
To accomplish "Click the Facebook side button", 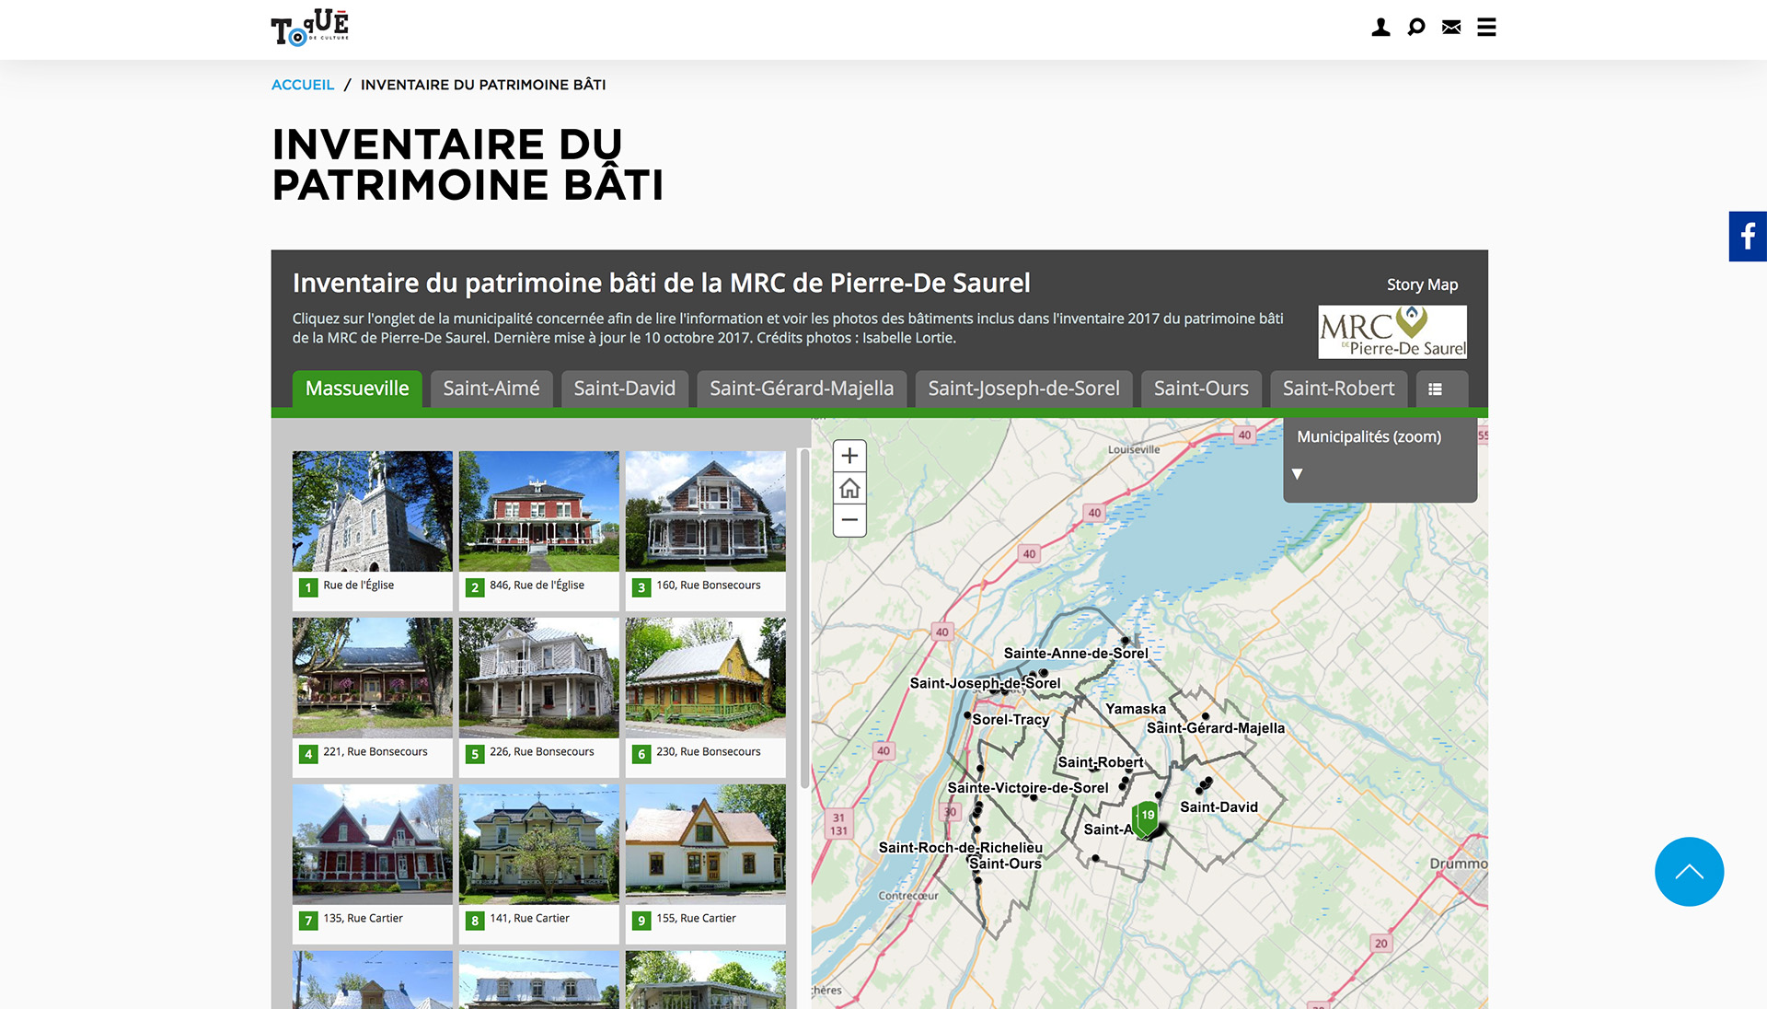I will pos(1747,237).
